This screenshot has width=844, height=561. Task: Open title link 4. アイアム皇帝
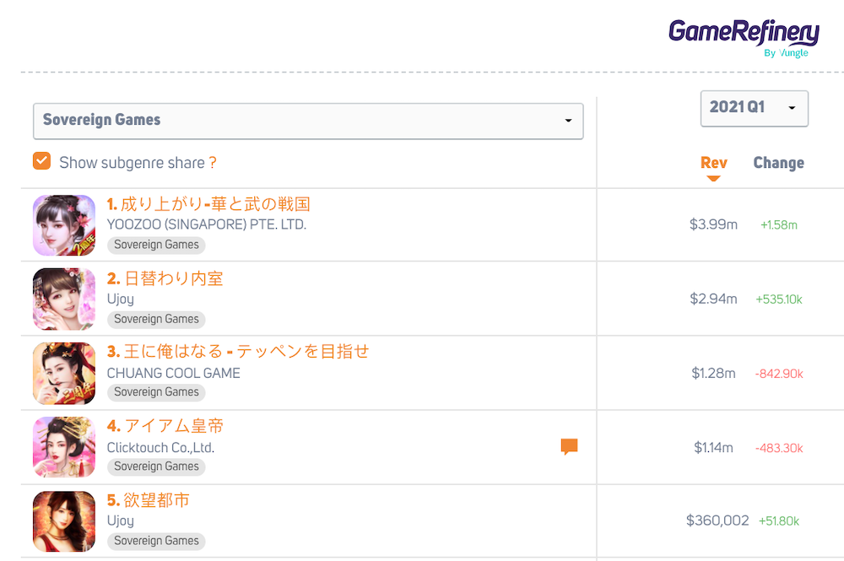[165, 426]
